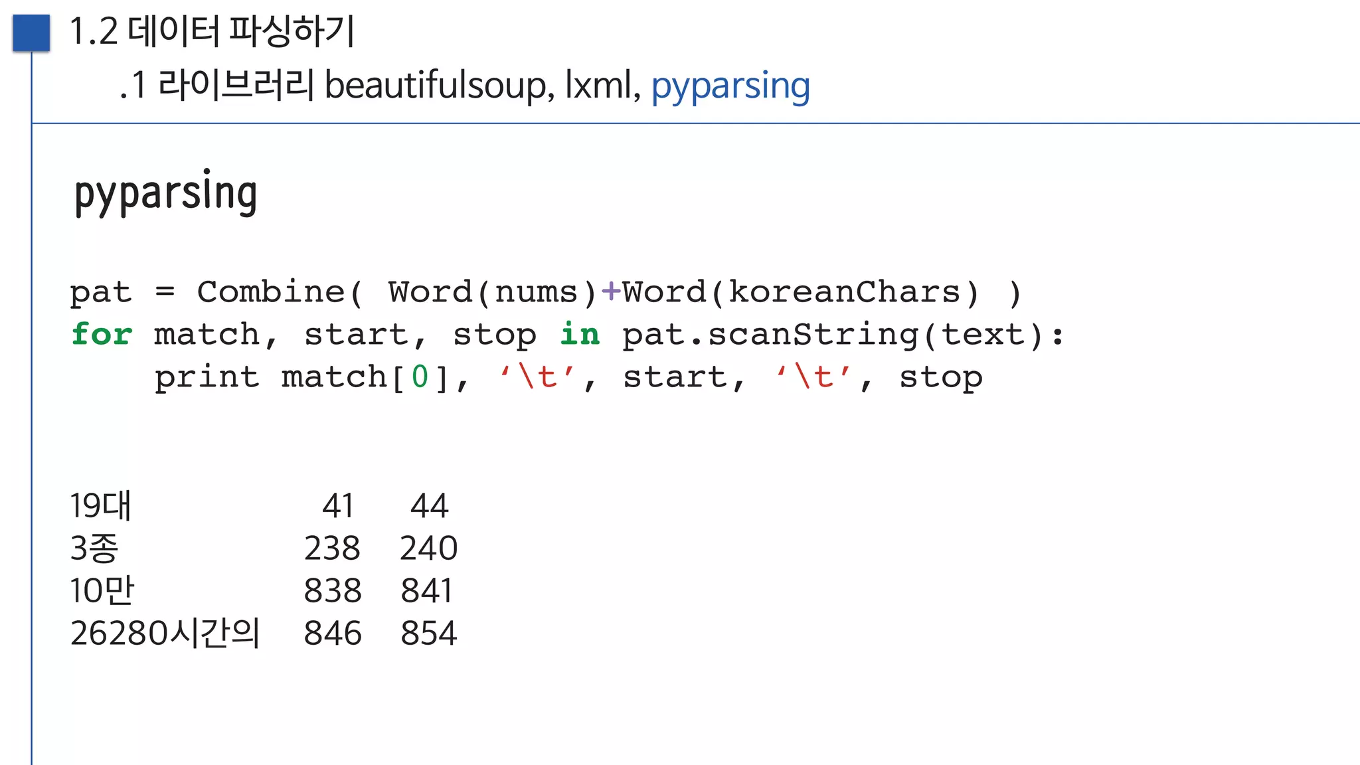Viewport: 1360px width, 765px height.
Task: Click 'pat.scanString(text):' in the code
Action: 843,335
